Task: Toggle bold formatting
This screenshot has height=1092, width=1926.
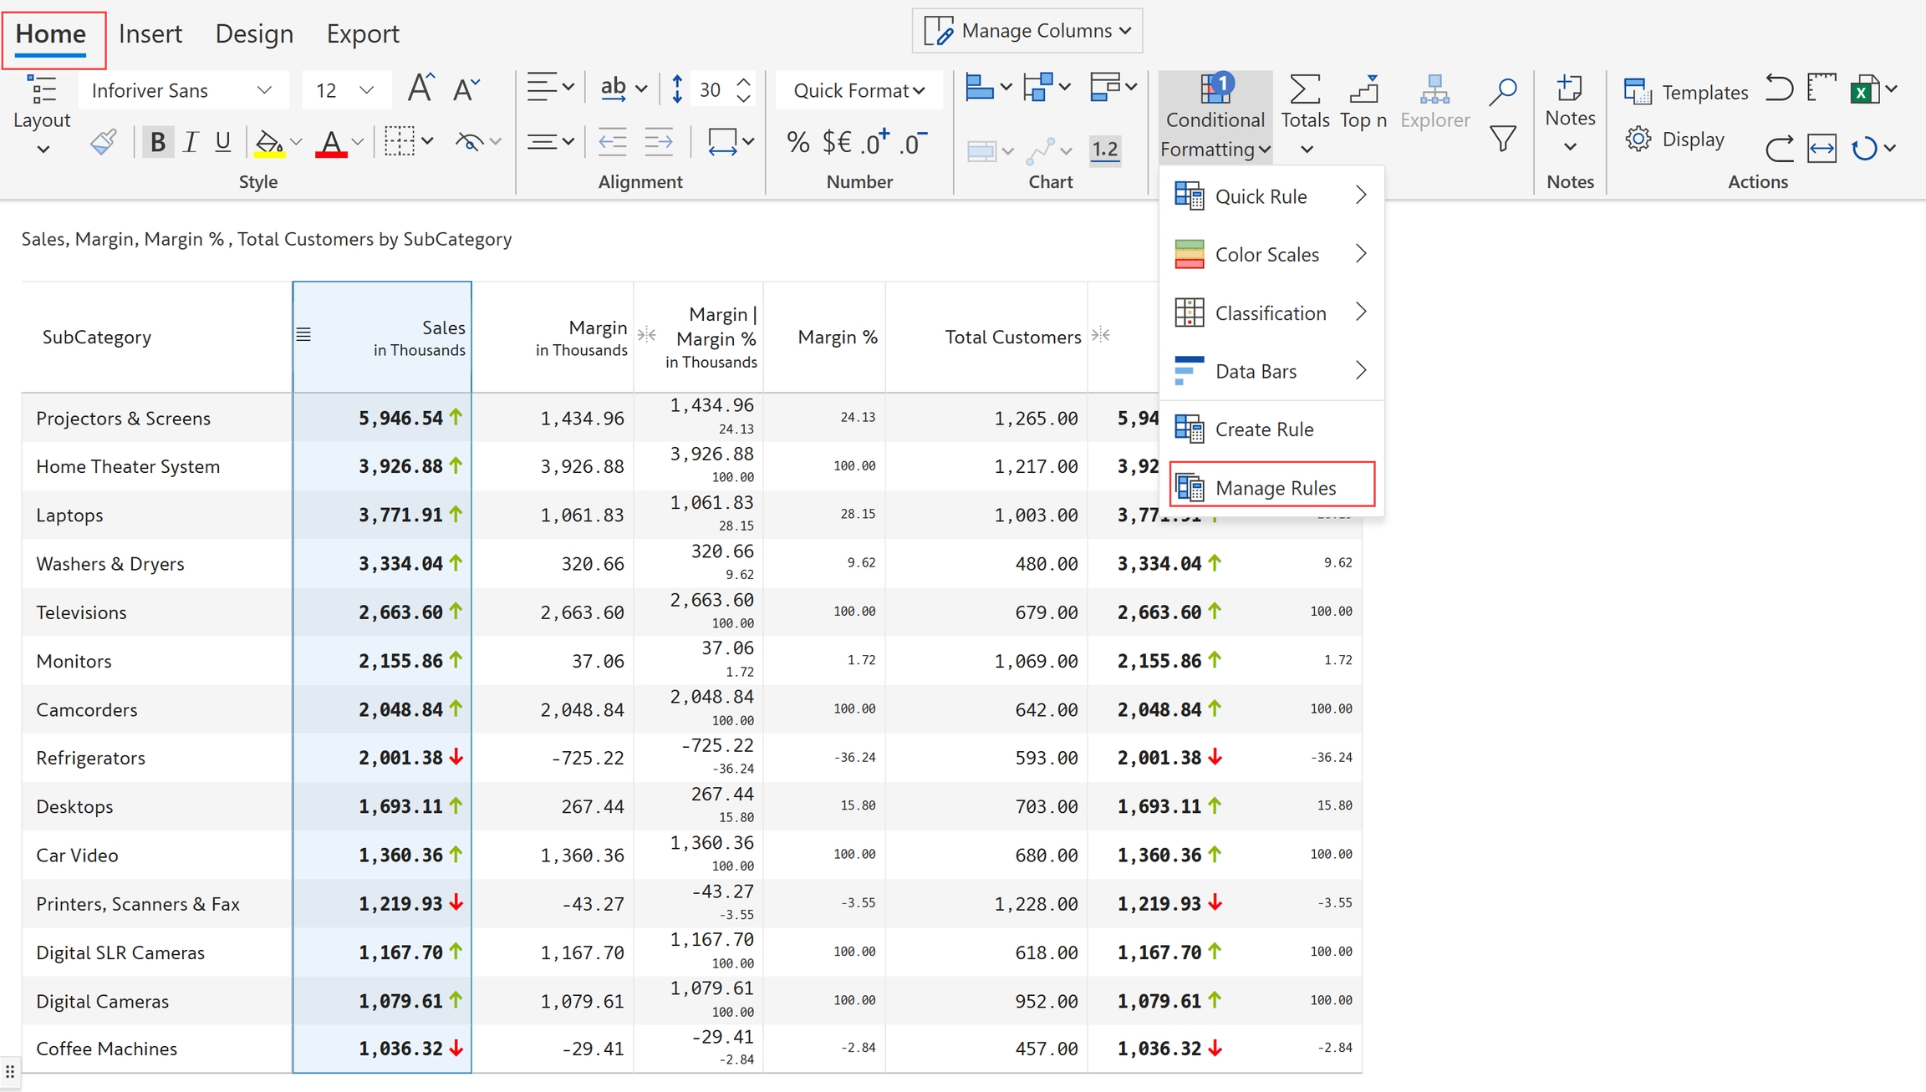Action: tap(157, 143)
